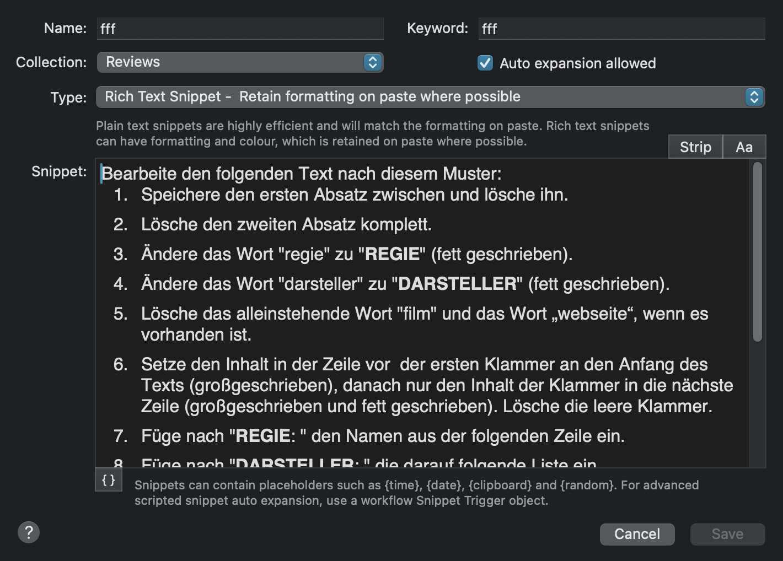Click list item 6 starting 'Setze den Inhalt'
Image resolution: width=783 pixels, height=561 pixels.
click(437, 385)
